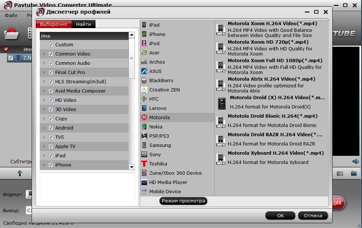Pick the red Toshiba T icon
Image resolution: width=362 pixels, height=228 pixels.
pyautogui.click(x=144, y=164)
